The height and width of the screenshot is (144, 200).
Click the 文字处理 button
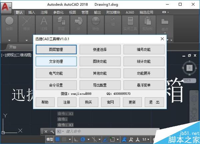[x=56, y=62]
